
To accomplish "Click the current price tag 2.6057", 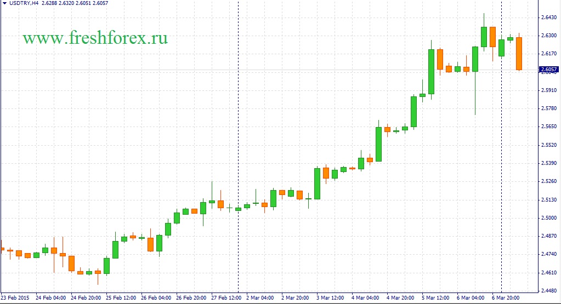I will pyautogui.click(x=548, y=70).
